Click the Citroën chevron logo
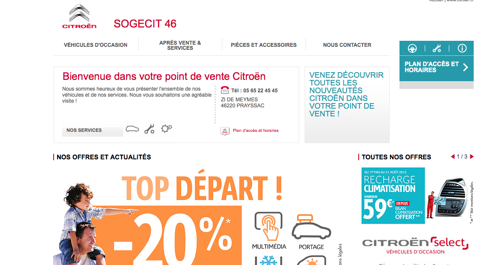The height and width of the screenshot is (265, 481). click(x=79, y=16)
